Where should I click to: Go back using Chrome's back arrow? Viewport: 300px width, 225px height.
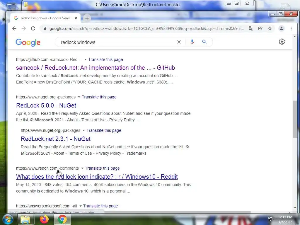14,28
